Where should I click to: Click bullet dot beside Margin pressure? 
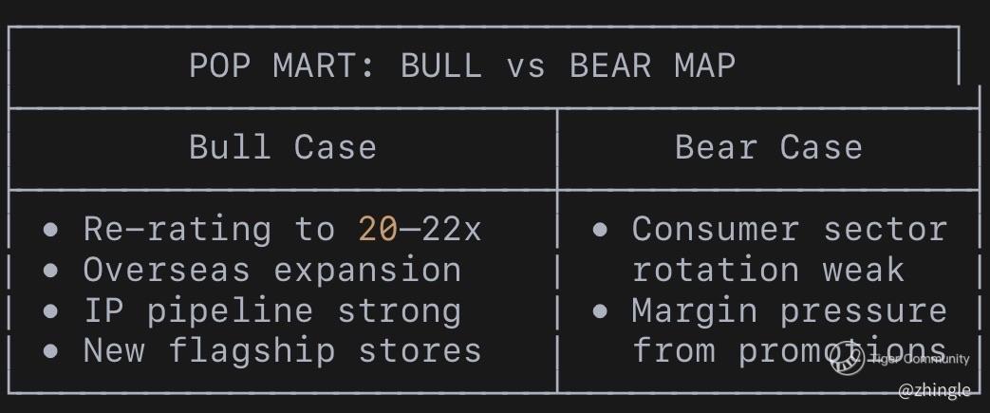tap(600, 311)
